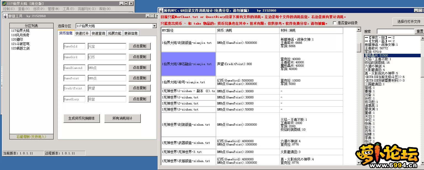Viewport: 424px width, 170px height.
Task: Click the 生成货币兑换脚本 button
Action: tap(82, 118)
